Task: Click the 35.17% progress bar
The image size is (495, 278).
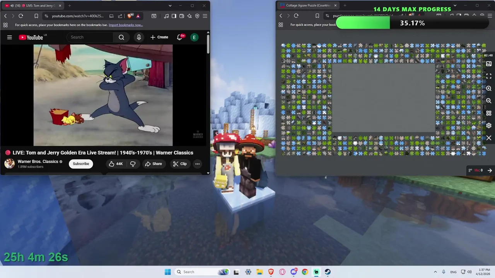Action: 412,23
